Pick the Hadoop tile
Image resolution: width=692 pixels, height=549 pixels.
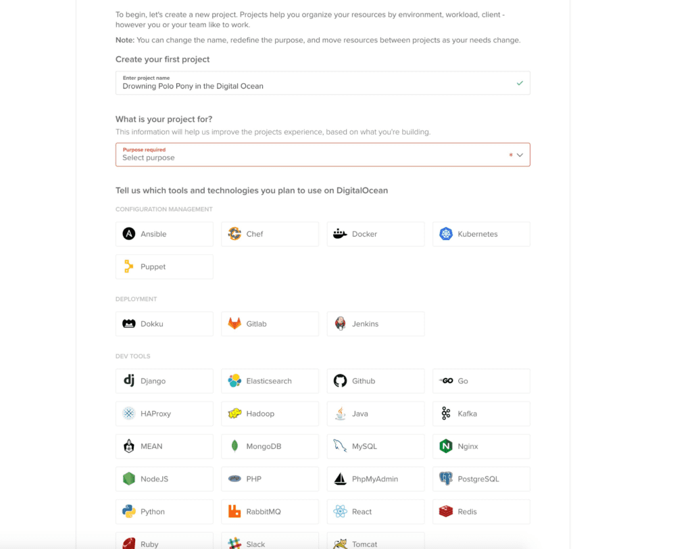click(270, 414)
